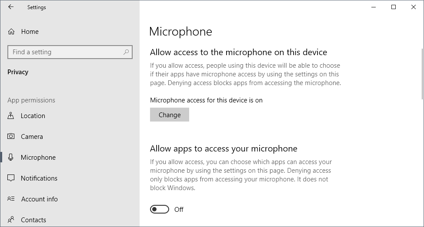Return to Settings Home
The height and width of the screenshot is (227, 424).
pyautogui.click(x=30, y=32)
